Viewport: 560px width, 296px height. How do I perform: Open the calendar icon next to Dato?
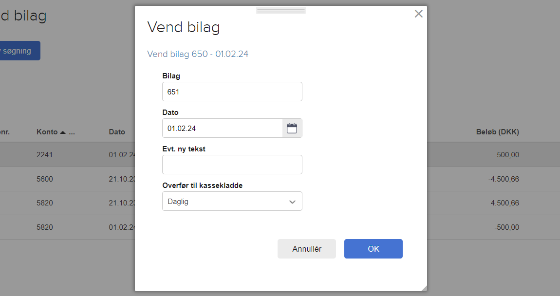coord(292,128)
